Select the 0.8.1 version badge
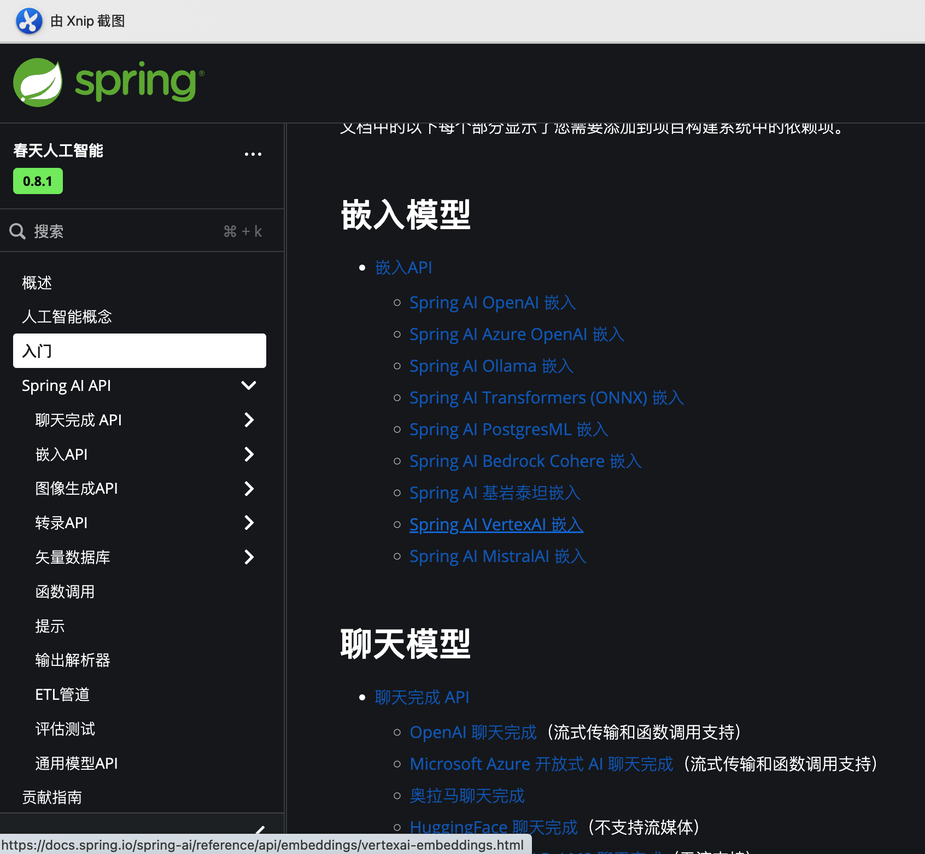 pos(38,181)
